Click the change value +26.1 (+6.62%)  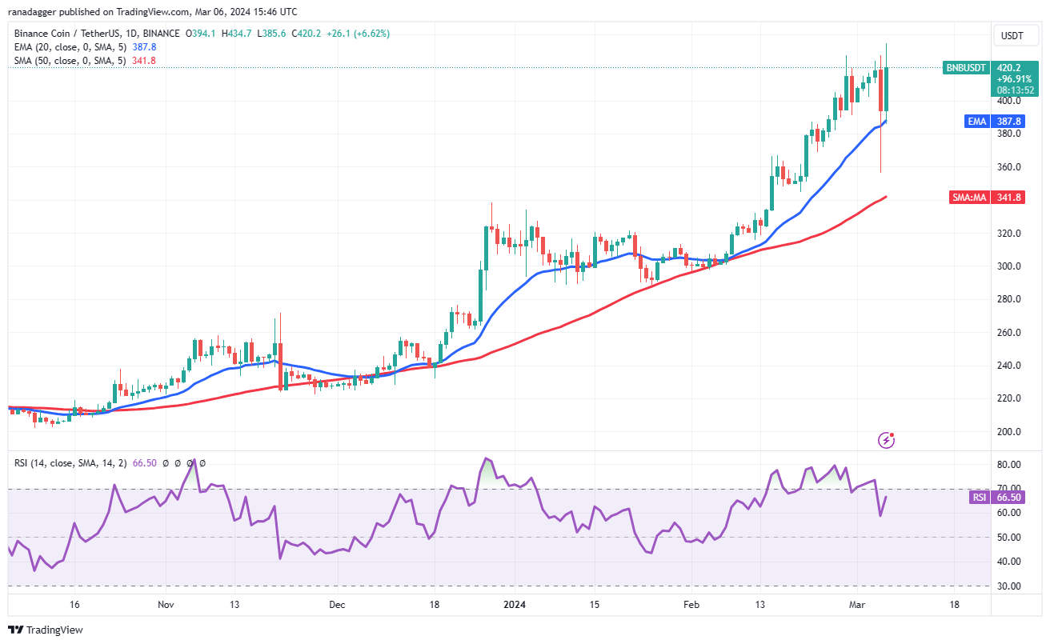[x=358, y=34]
